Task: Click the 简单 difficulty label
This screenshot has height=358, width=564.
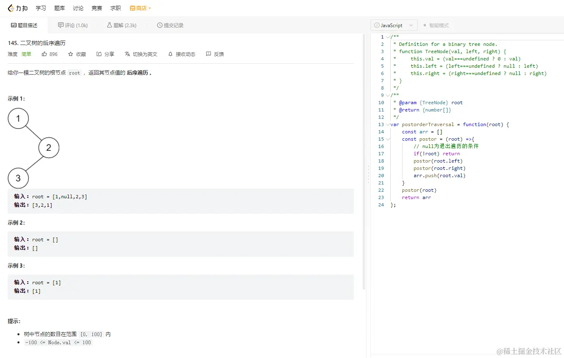Action: click(26, 54)
